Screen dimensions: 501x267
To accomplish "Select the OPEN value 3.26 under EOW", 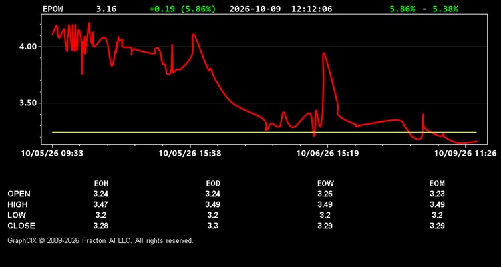I will pyautogui.click(x=325, y=194).
